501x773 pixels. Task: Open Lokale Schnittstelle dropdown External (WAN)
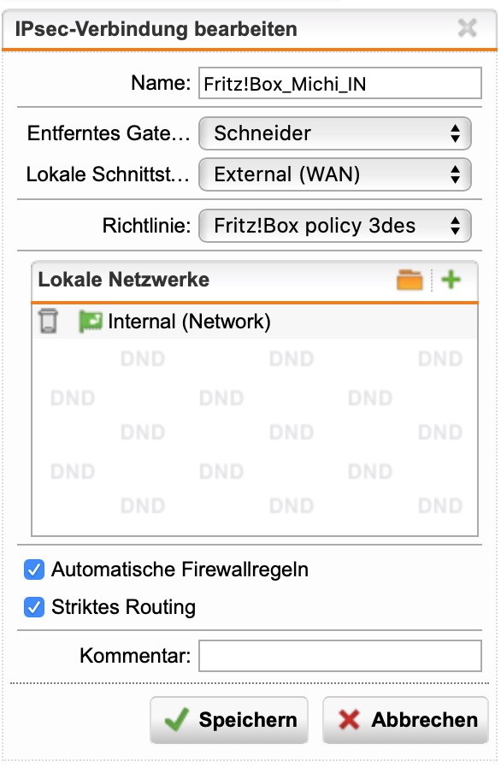tap(335, 174)
